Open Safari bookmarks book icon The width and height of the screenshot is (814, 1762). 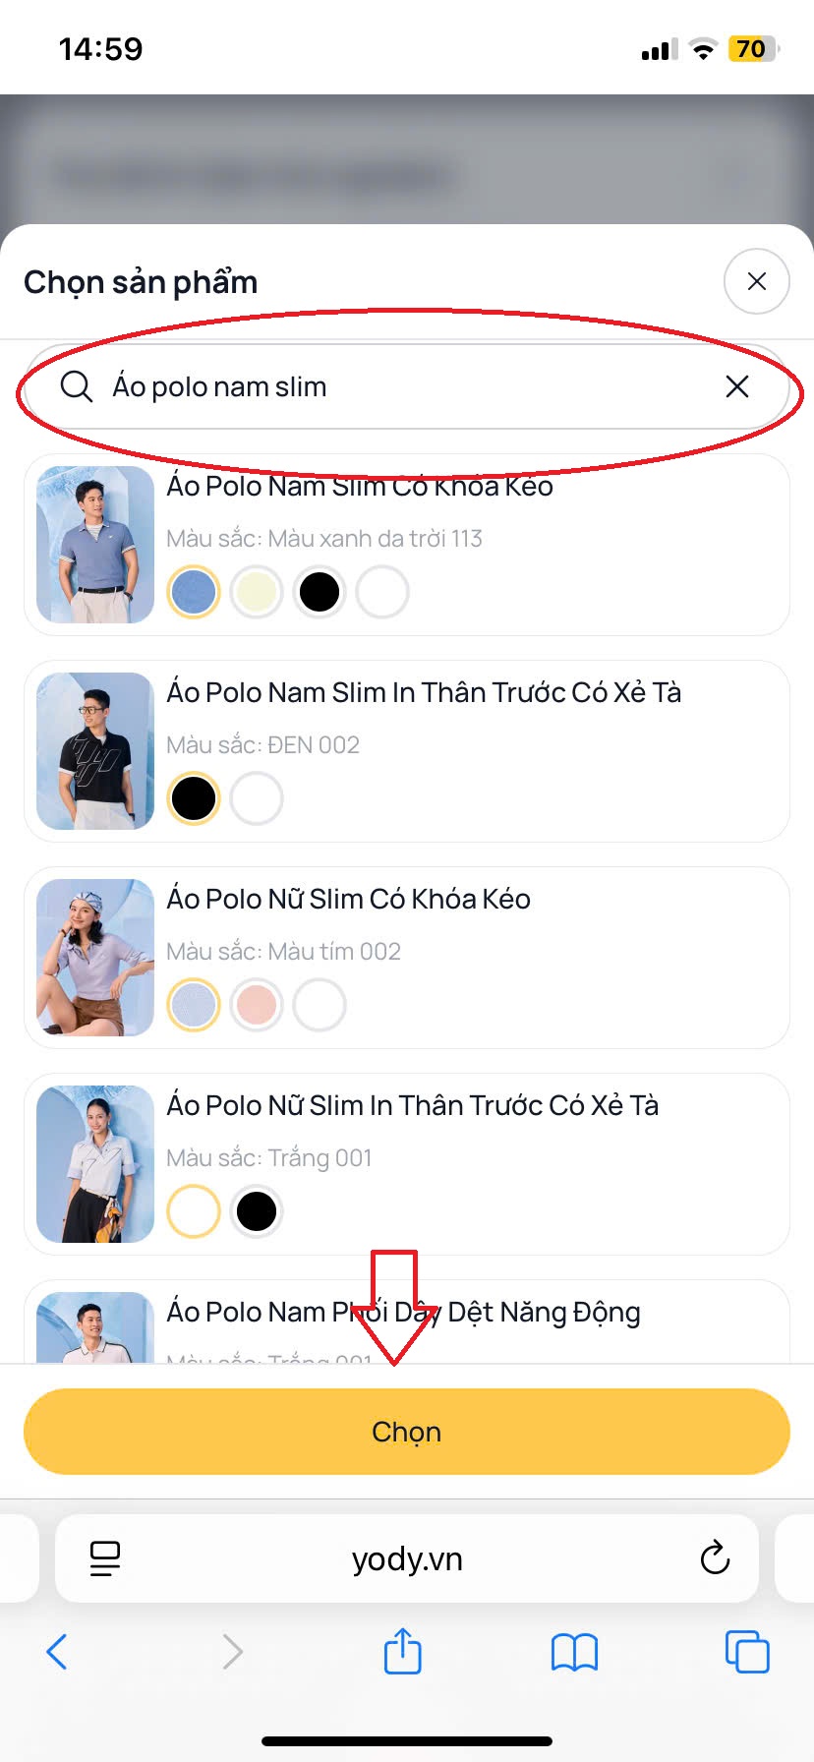click(575, 1652)
